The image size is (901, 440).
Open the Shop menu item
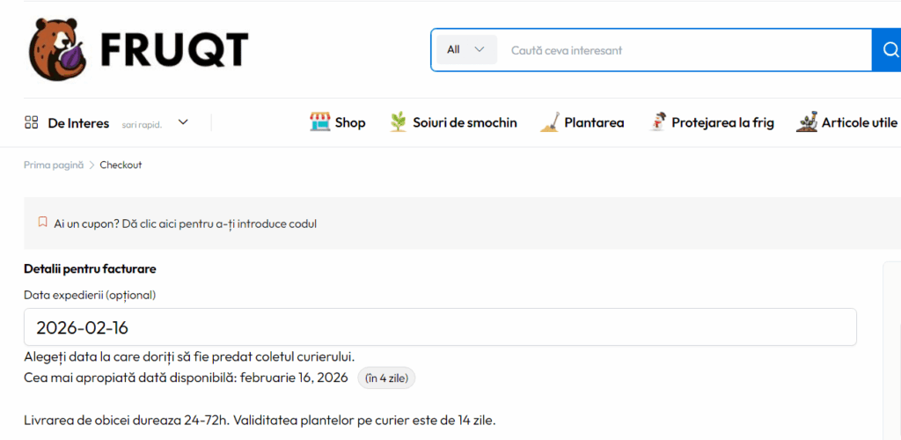tap(349, 122)
